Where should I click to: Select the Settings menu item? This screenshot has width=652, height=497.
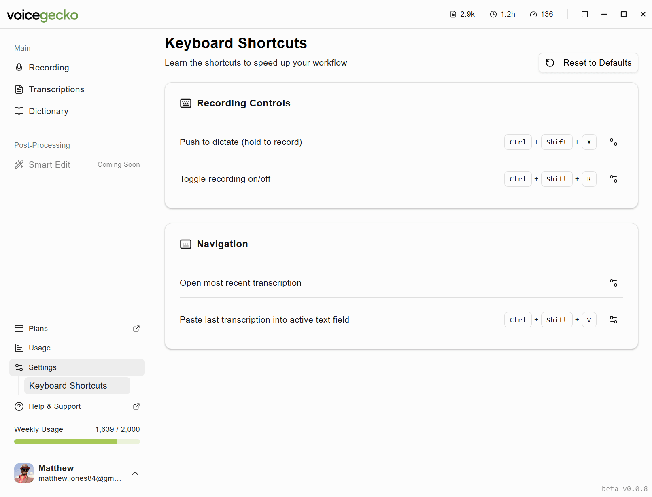[42, 367]
